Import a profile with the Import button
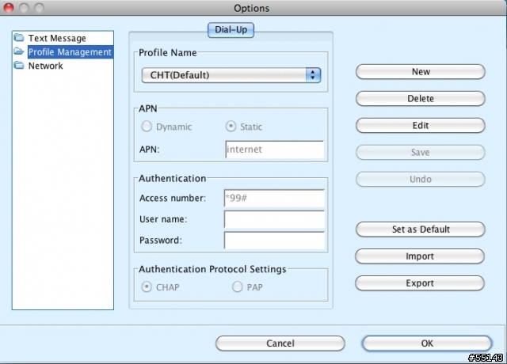This screenshot has width=507, height=364. pyautogui.click(x=420, y=256)
